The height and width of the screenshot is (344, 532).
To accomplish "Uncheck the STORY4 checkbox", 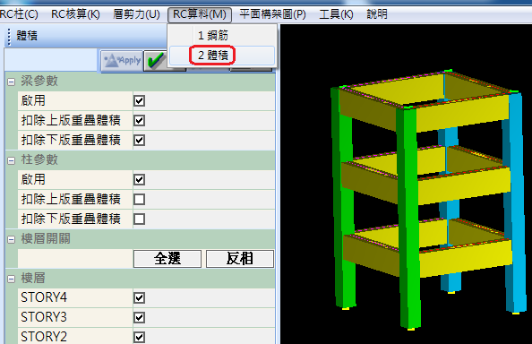I will pos(140,297).
